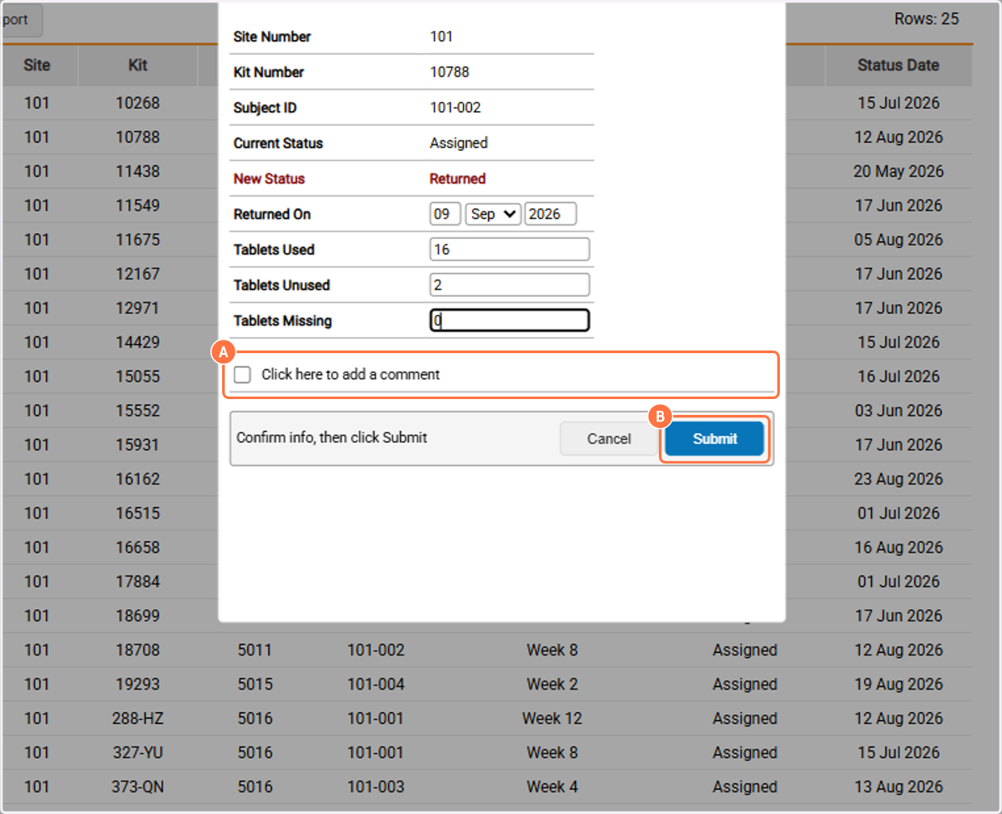1002x814 pixels.
Task: Click status date 20 May 2026
Action: coord(898,171)
